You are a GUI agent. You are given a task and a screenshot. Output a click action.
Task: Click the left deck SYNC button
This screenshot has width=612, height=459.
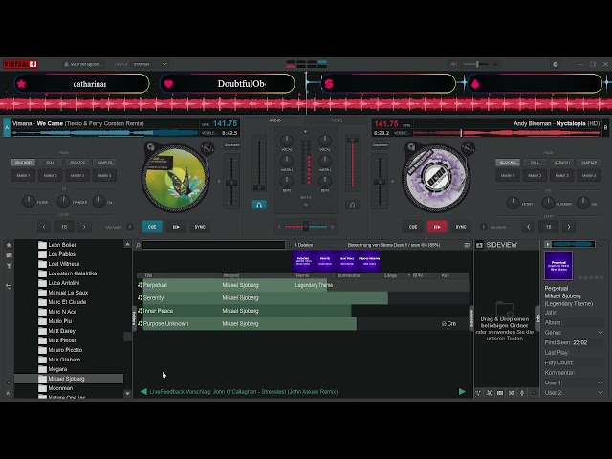click(200, 227)
